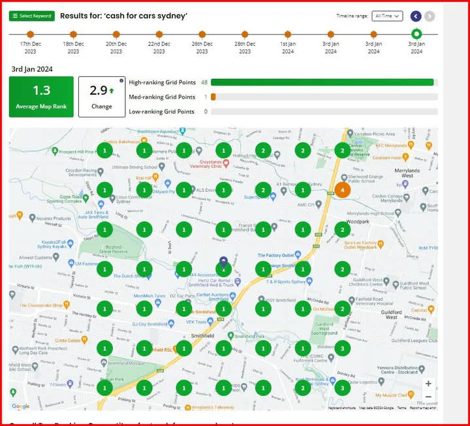This screenshot has width=470, height=426.
Task: Select the active last 3rd Jan 2024 marker
Action: coord(416,34)
